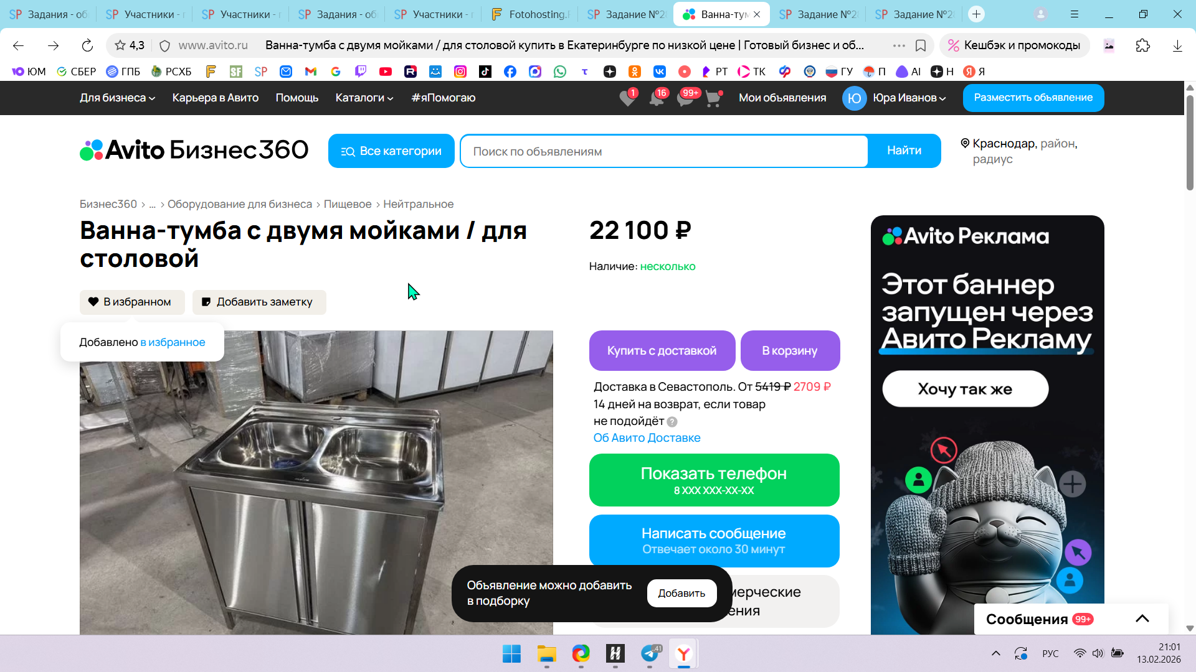This screenshot has width=1196, height=672.
Task: Toggle the 'В избранном' favorite button
Action: (132, 302)
